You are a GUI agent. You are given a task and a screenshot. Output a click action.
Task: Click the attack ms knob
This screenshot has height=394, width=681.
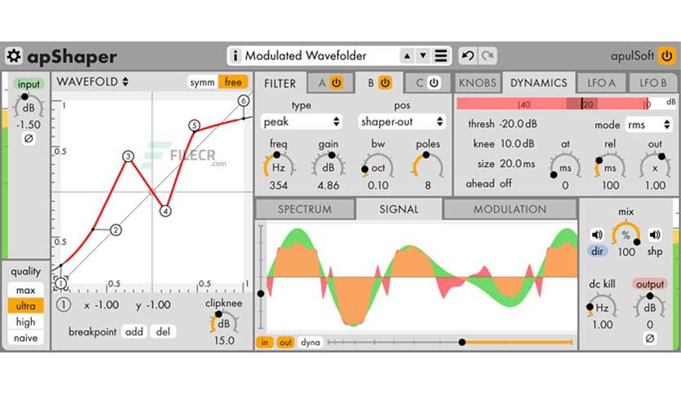pyautogui.click(x=565, y=167)
